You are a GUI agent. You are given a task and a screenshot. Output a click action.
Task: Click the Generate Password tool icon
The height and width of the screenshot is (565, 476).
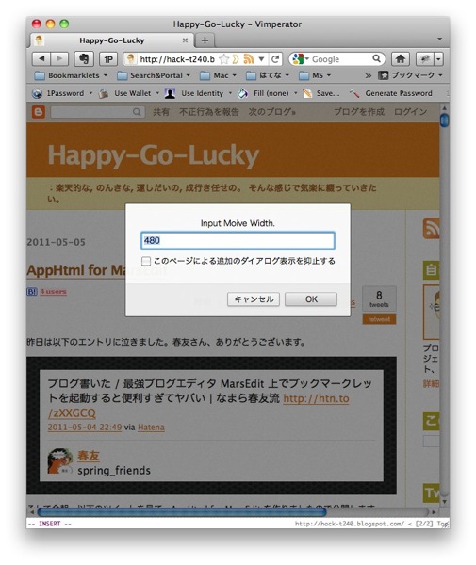[x=354, y=93]
